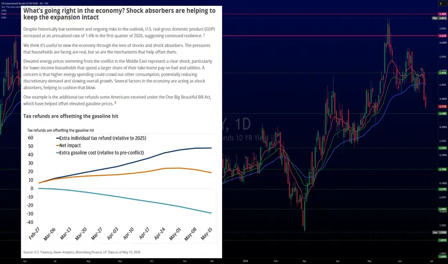
Task: Select the 3.830% green price label
Action: click(x=443, y=257)
